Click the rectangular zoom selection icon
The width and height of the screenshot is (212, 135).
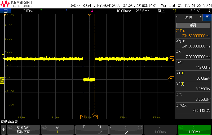point(208,11)
